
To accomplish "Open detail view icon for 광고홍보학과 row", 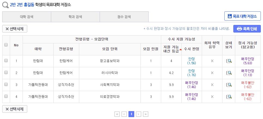I will click(229, 61).
